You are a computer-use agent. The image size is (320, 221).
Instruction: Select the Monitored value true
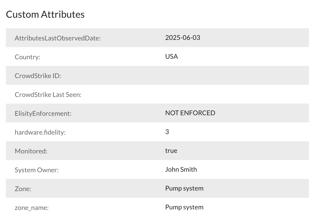point(171,151)
